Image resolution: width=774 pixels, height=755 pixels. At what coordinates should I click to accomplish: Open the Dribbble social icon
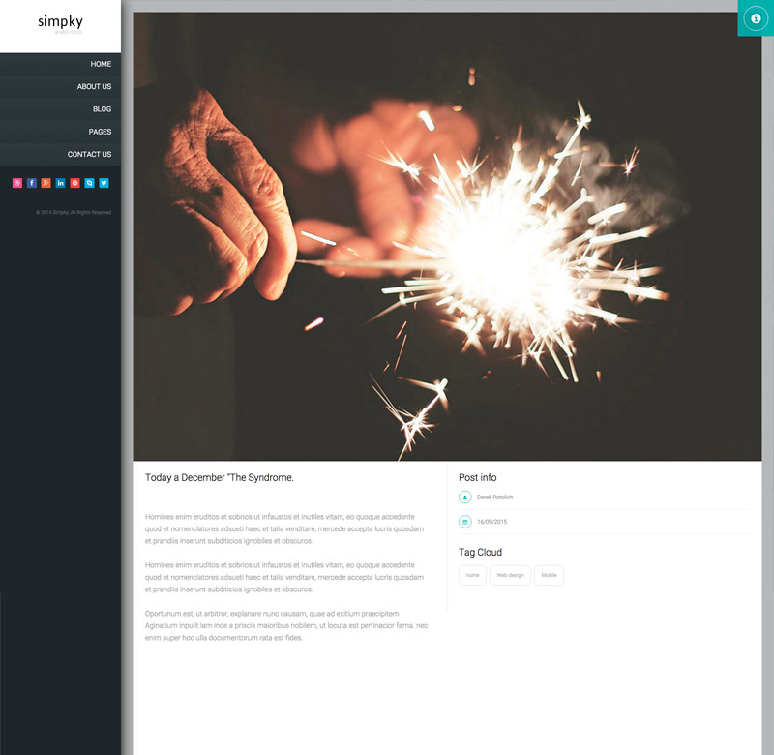pos(17,183)
